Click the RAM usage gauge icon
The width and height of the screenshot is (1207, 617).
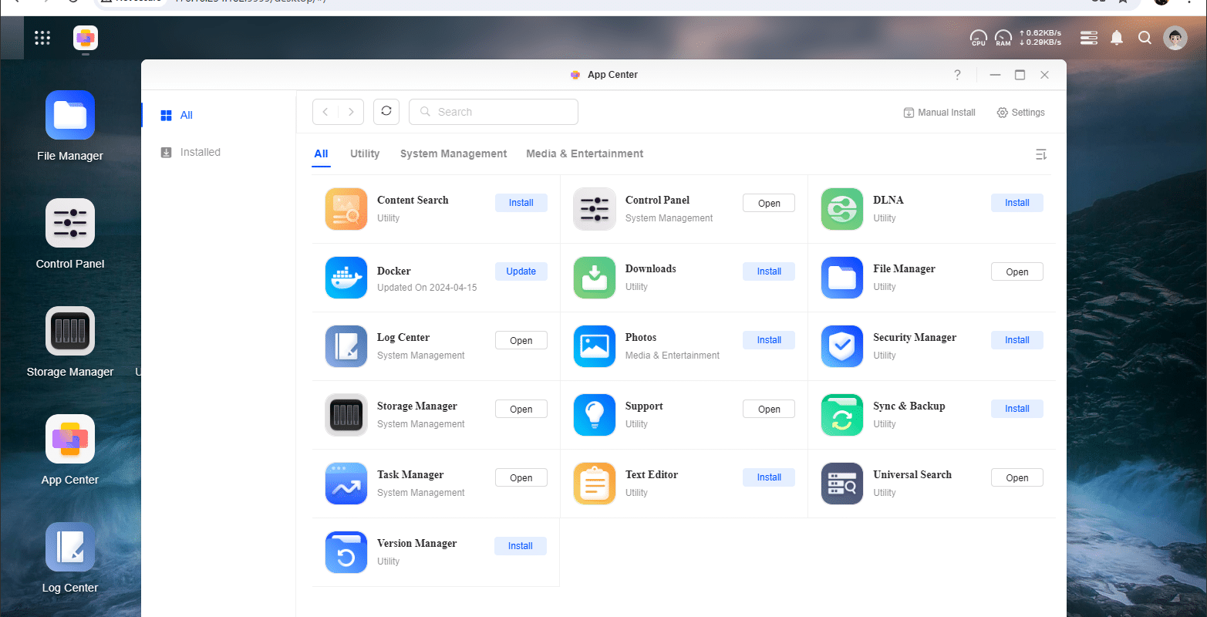pyautogui.click(x=1003, y=38)
